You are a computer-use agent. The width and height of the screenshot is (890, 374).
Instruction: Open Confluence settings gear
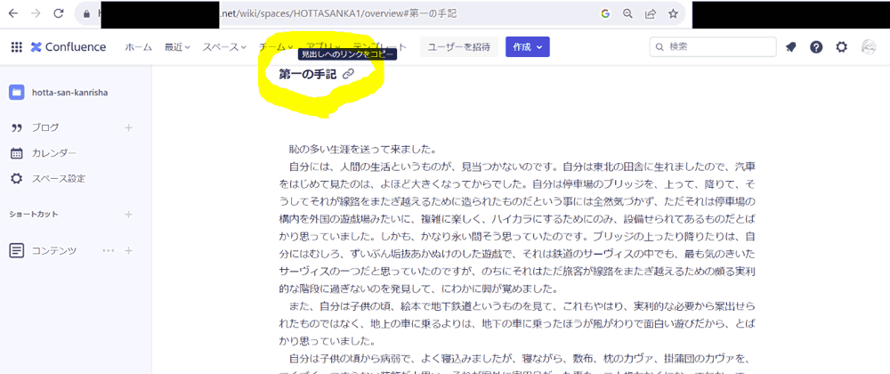click(842, 47)
